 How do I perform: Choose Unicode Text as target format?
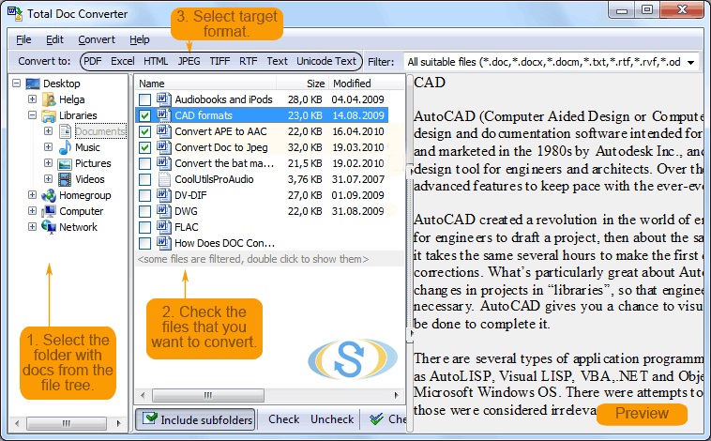click(326, 61)
